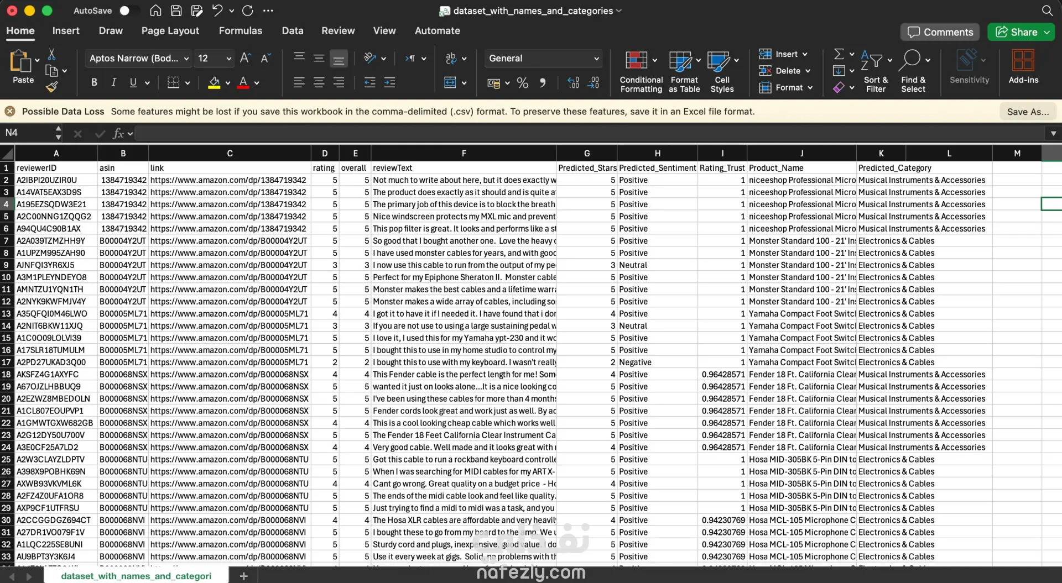This screenshot has width=1062, height=583.
Task: Click the Wrap Text icon
Action: point(451,58)
